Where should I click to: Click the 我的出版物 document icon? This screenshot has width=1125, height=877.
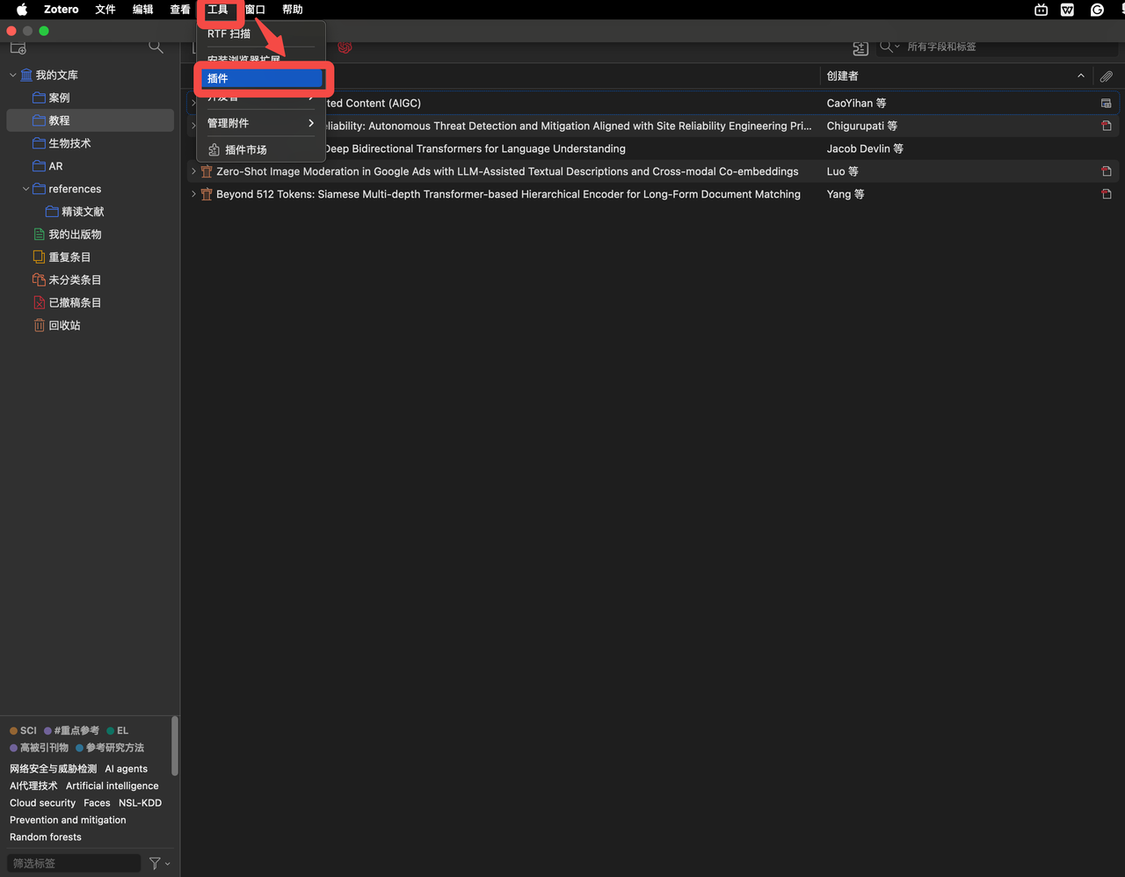39,235
